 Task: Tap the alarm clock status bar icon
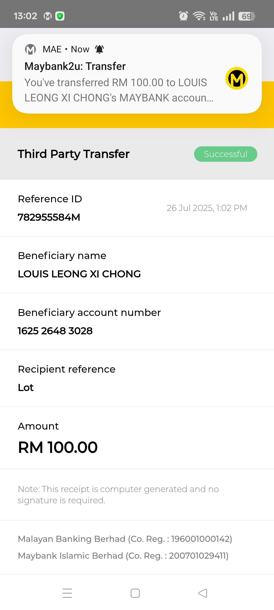[x=183, y=16]
